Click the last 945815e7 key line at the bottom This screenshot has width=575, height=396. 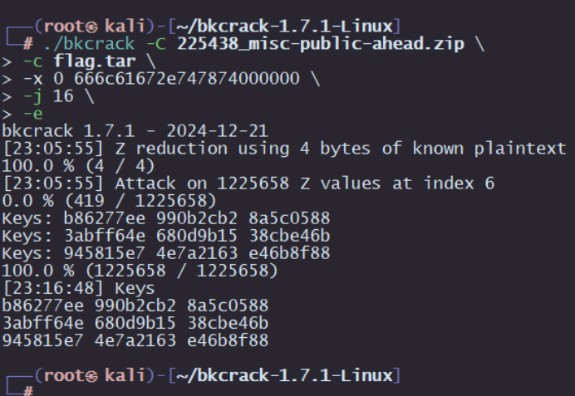135,340
